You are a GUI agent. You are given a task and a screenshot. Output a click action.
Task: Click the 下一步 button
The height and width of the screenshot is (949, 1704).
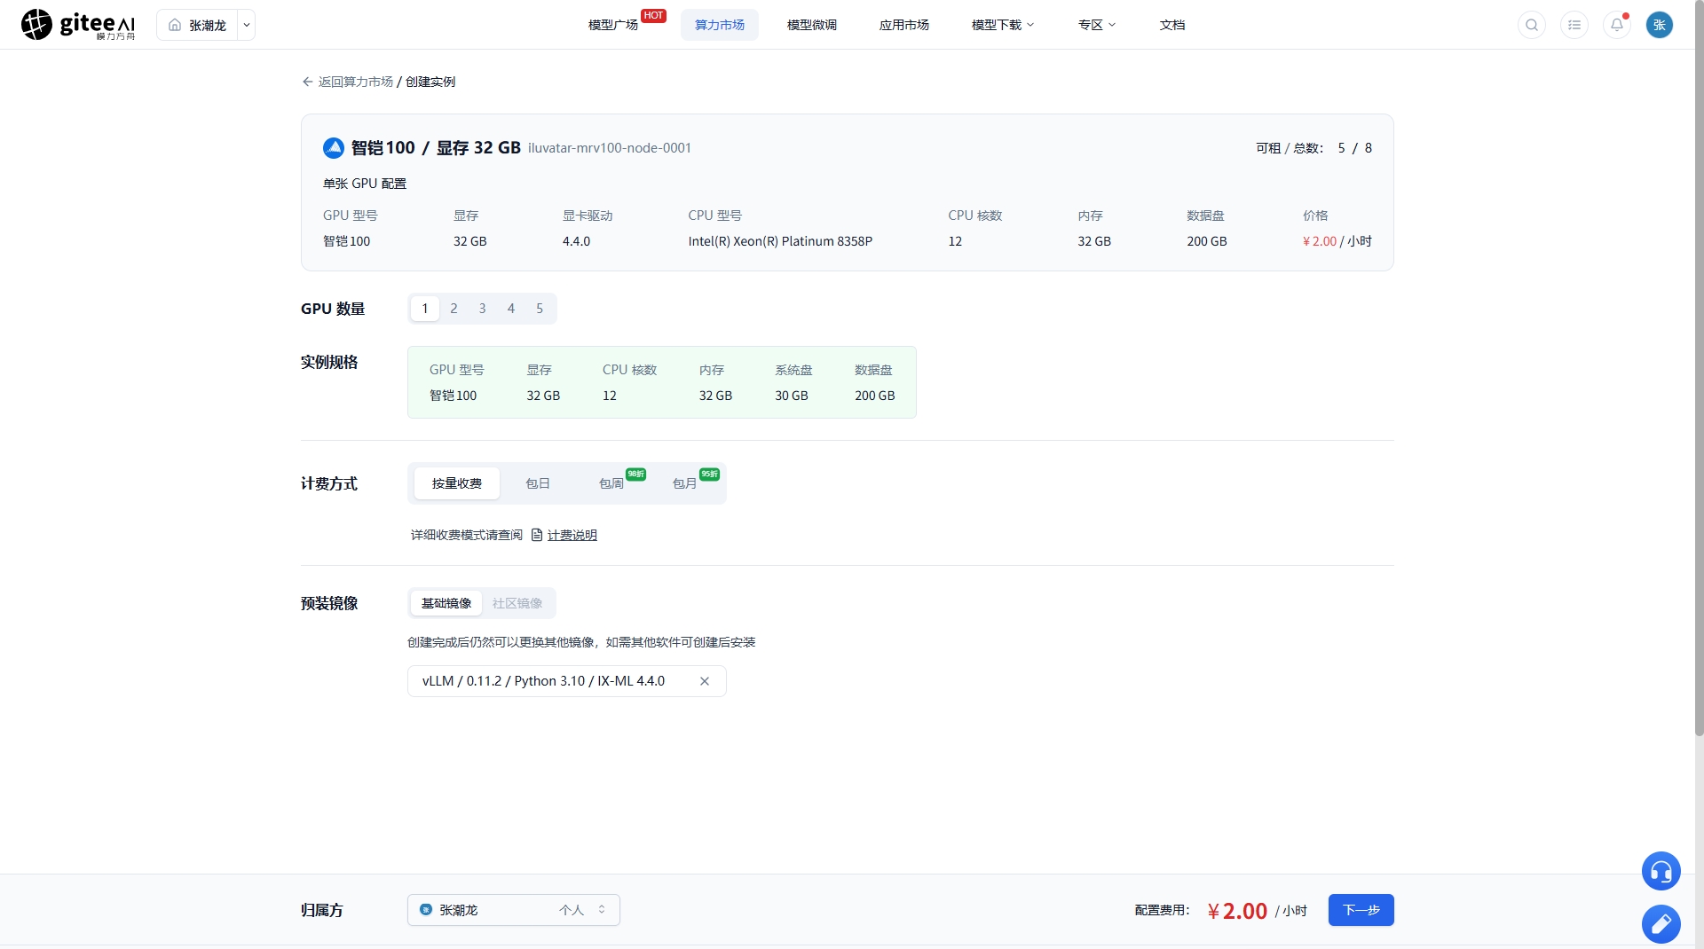[1361, 910]
